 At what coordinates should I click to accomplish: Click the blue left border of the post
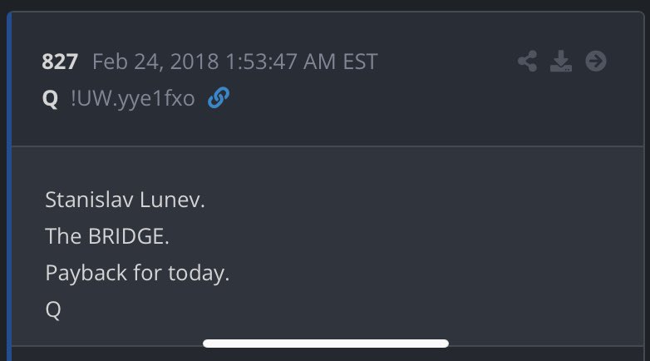point(9,183)
